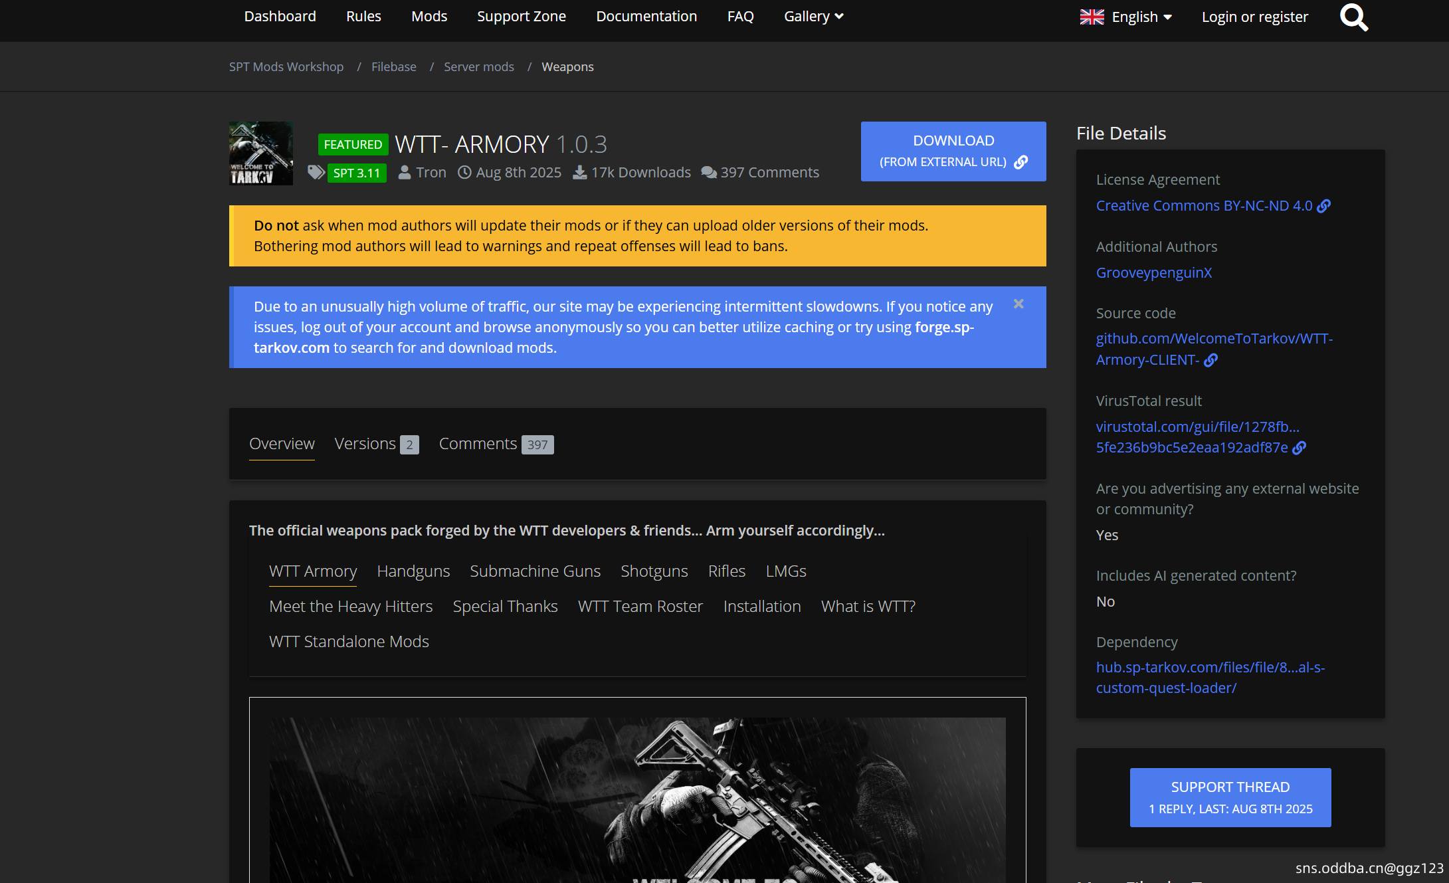Image resolution: width=1449 pixels, height=883 pixels.
Task: Click the download icon beside 17k Downloads
Action: tap(579, 173)
